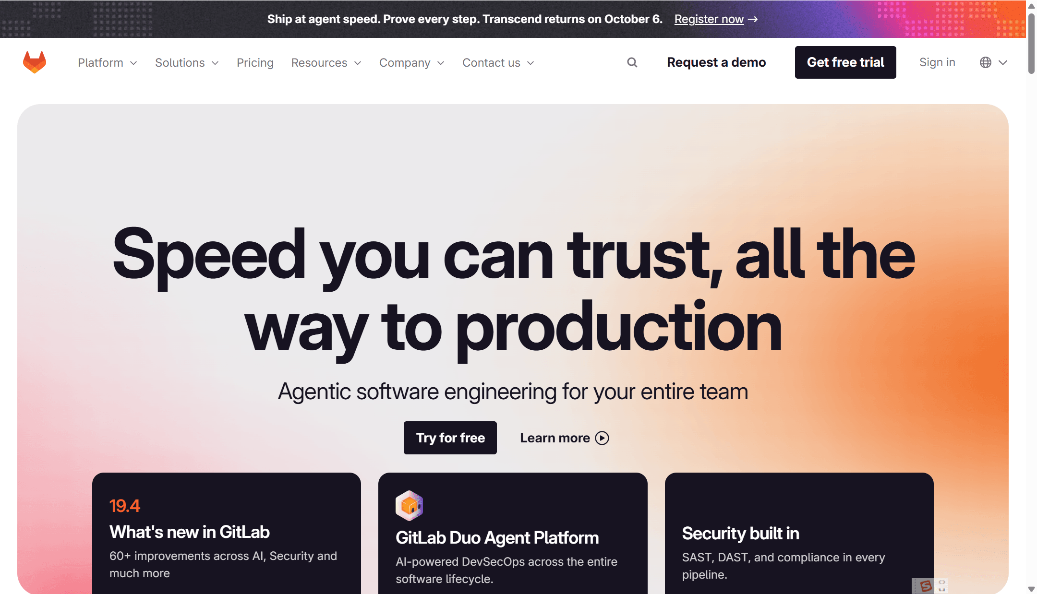Click the GitLab Duo Agent Platform heading

click(497, 538)
